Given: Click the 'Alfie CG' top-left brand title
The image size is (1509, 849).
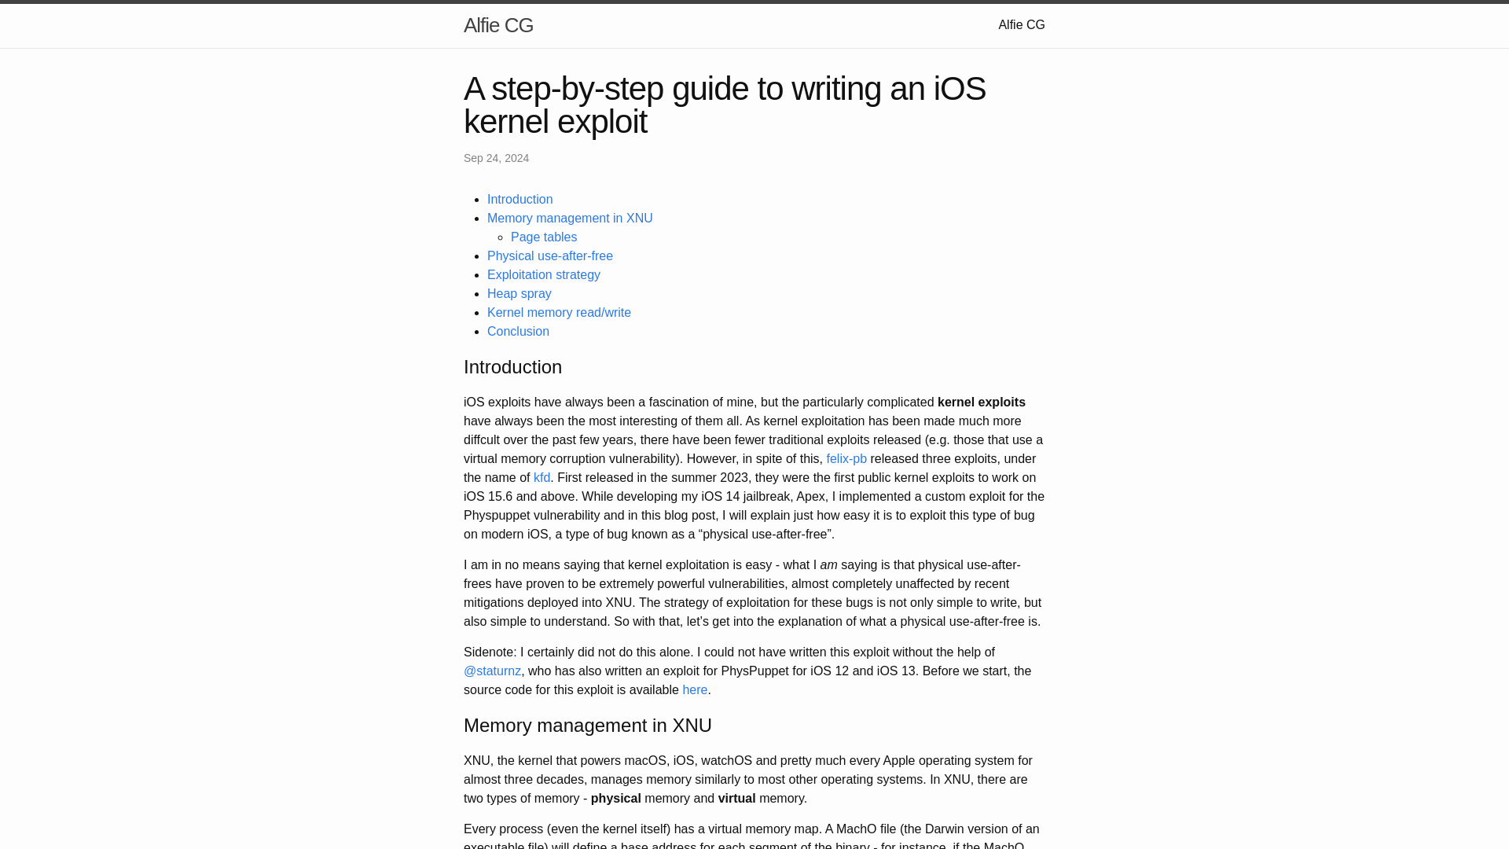Looking at the screenshot, I should (497, 25).
